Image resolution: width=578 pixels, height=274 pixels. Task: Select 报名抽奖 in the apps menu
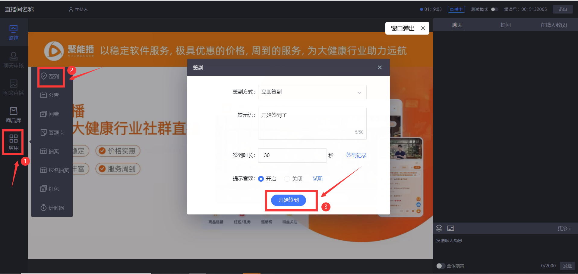point(55,170)
